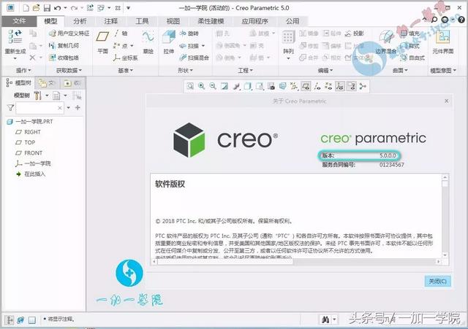Select the Project (投影) tool
This screenshot has height=329, width=468.
(x=354, y=34)
